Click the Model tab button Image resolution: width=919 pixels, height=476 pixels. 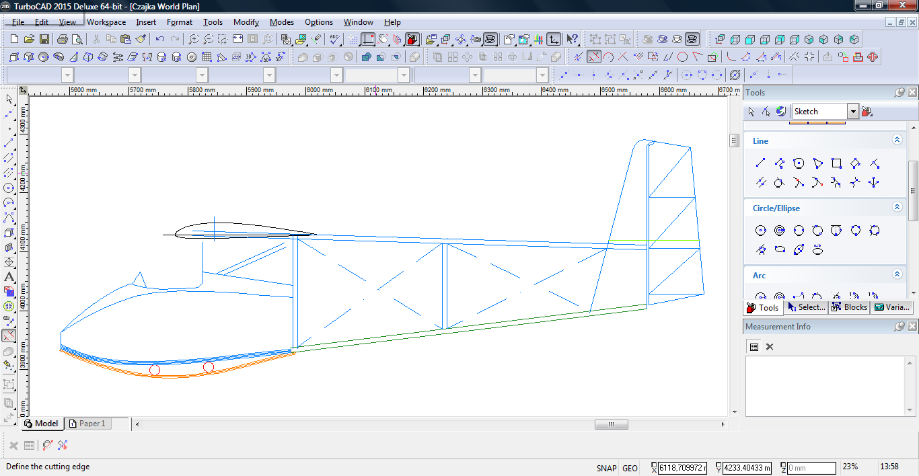pyautogui.click(x=41, y=424)
